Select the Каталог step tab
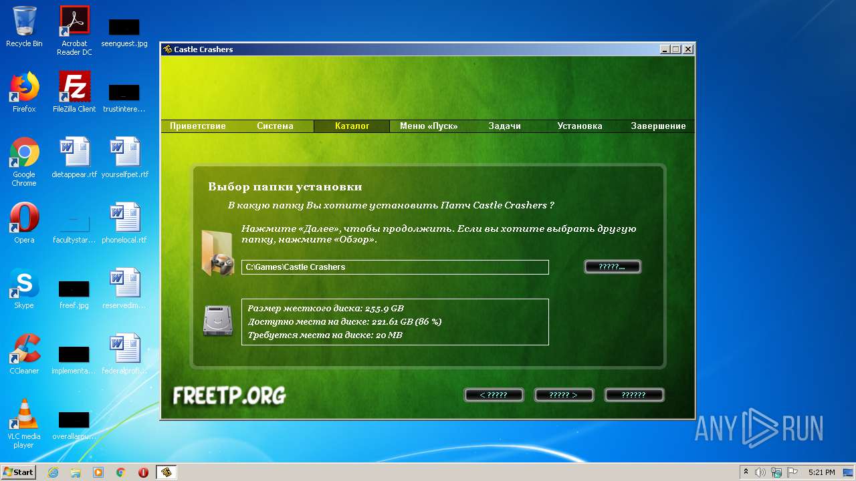Image resolution: width=856 pixels, height=481 pixels. pyautogui.click(x=352, y=126)
